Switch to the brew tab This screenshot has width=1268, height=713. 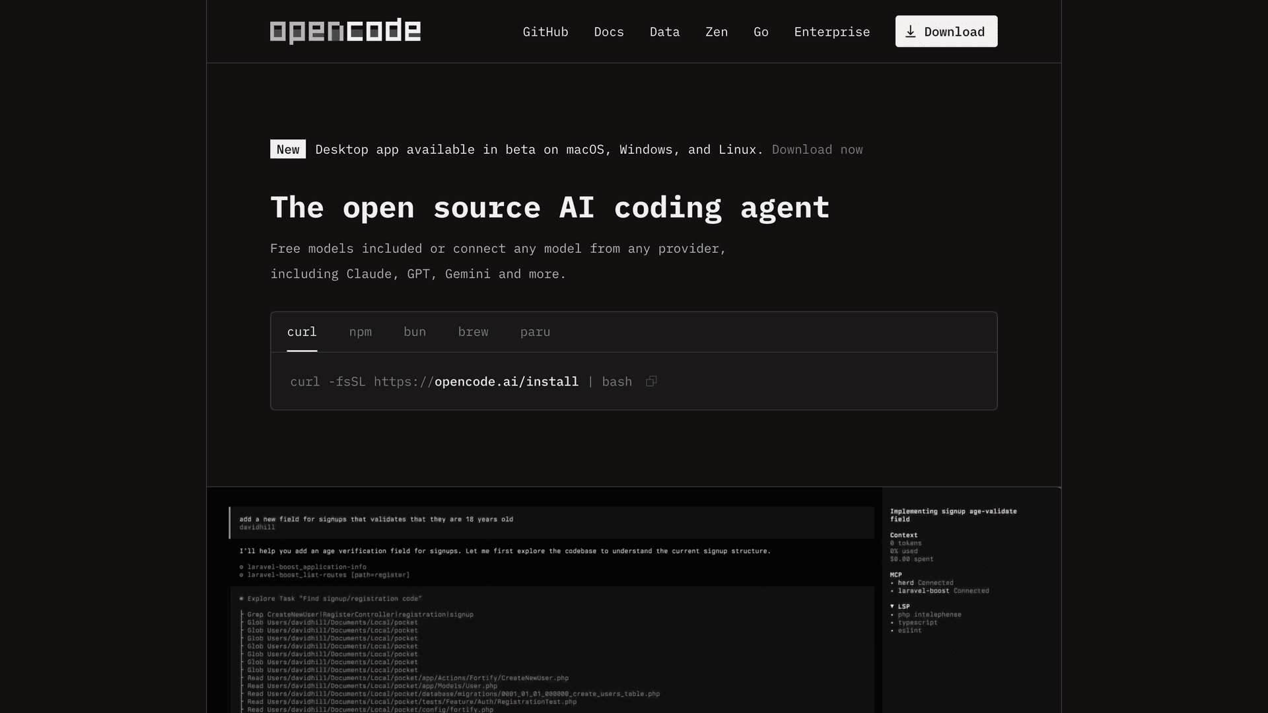(474, 332)
